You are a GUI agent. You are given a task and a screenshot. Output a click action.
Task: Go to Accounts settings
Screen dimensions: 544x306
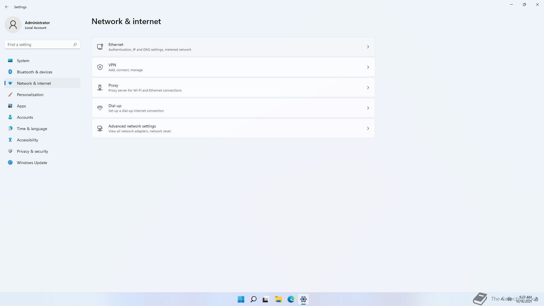coord(42,117)
